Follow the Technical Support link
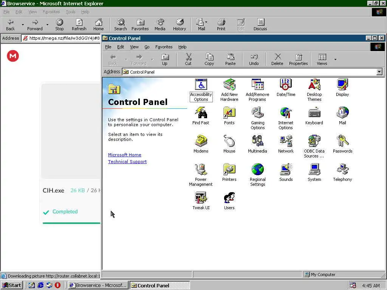The height and width of the screenshot is (290, 387). point(127,162)
